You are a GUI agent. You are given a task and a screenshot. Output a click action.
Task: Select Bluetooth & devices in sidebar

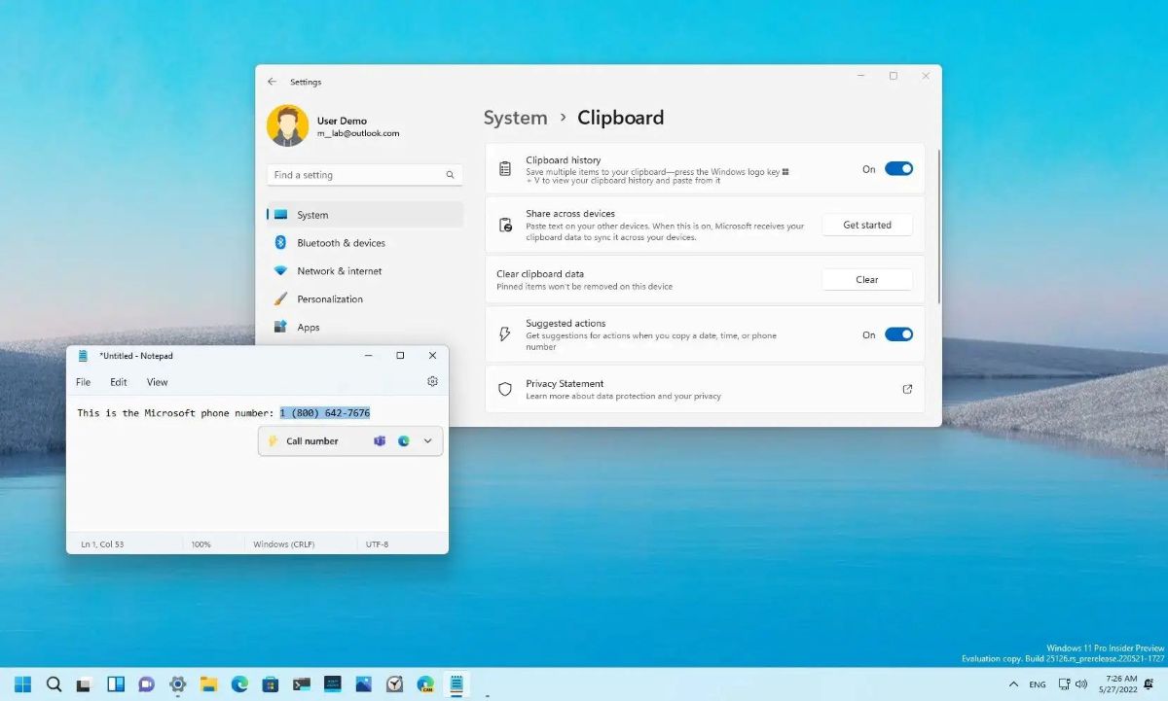tap(365, 243)
